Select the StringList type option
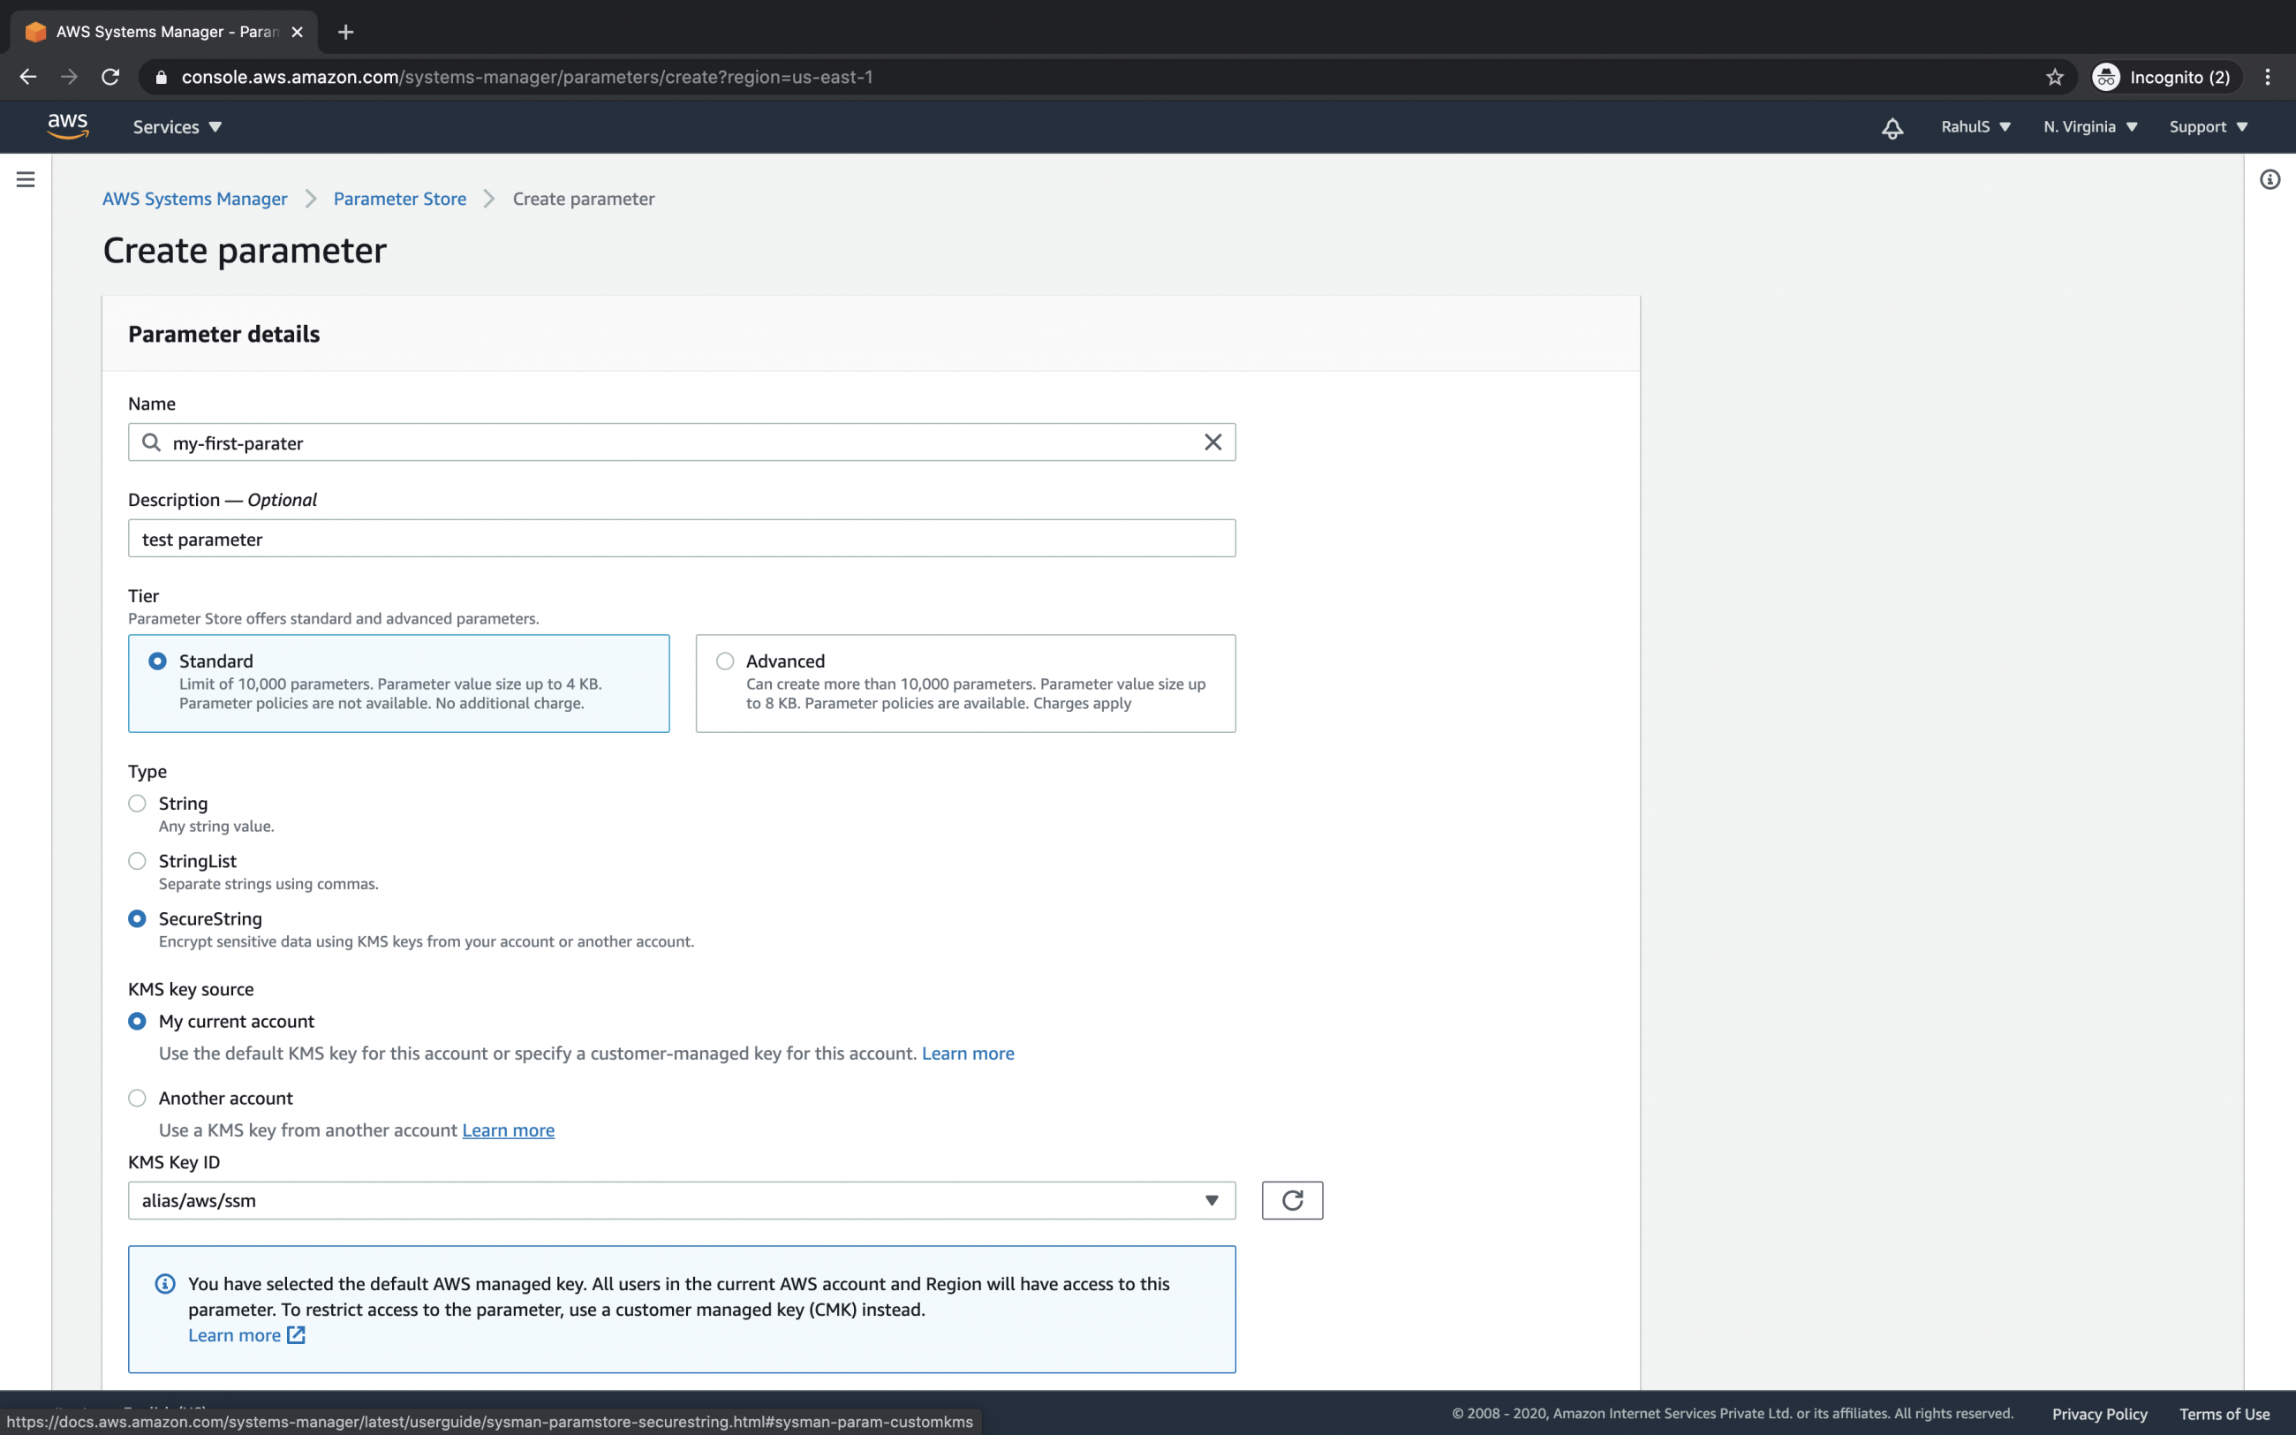This screenshot has width=2296, height=1435. point(138,862)
